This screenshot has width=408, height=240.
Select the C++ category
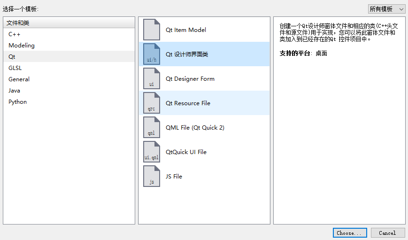click(x=69, y=34)
